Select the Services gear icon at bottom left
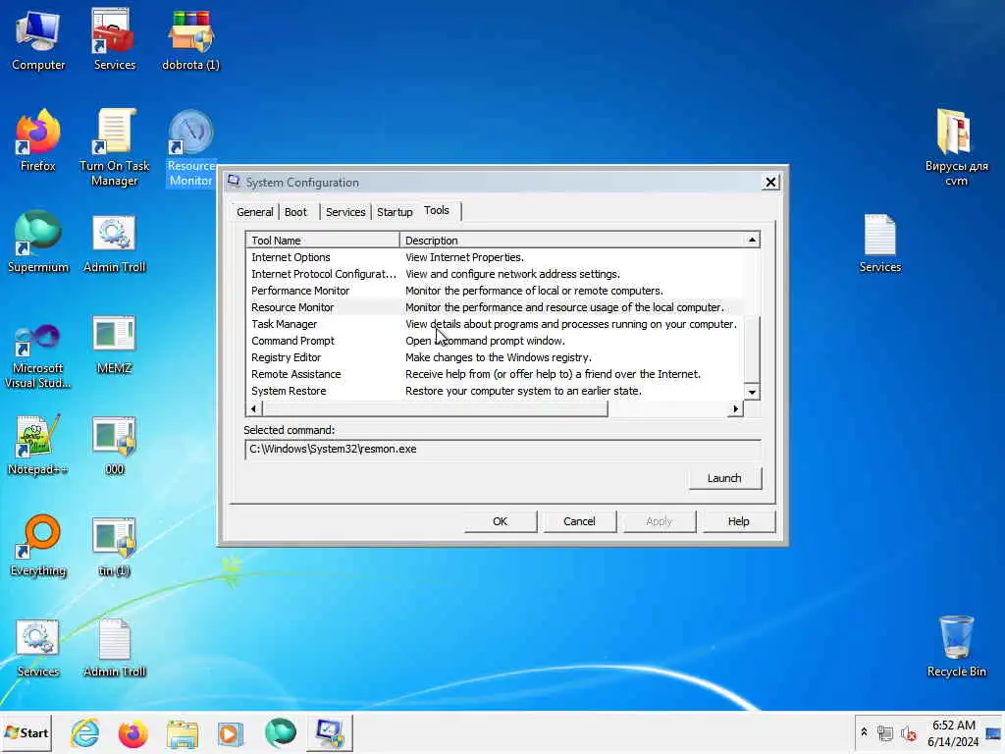Viewport: 1005px width, 754px height. 38,648
